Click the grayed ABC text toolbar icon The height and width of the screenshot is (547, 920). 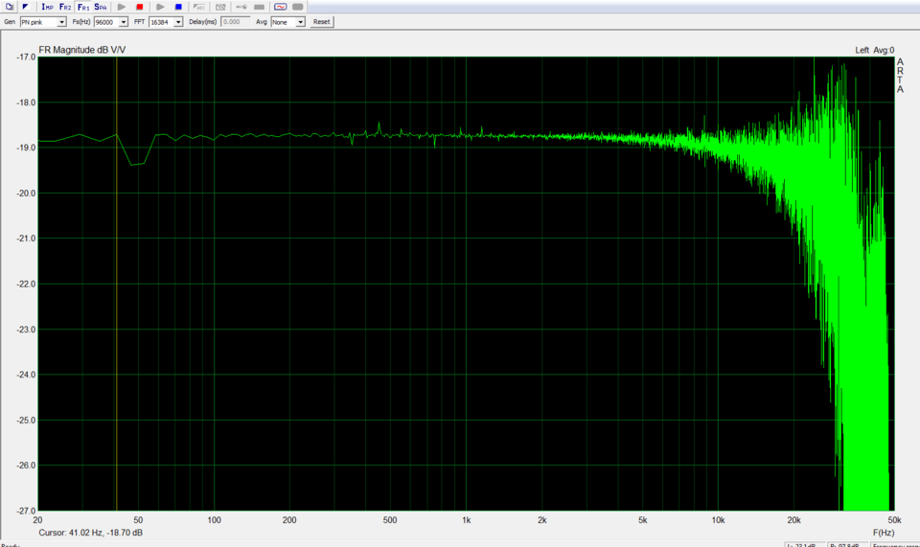click(199, 7)
